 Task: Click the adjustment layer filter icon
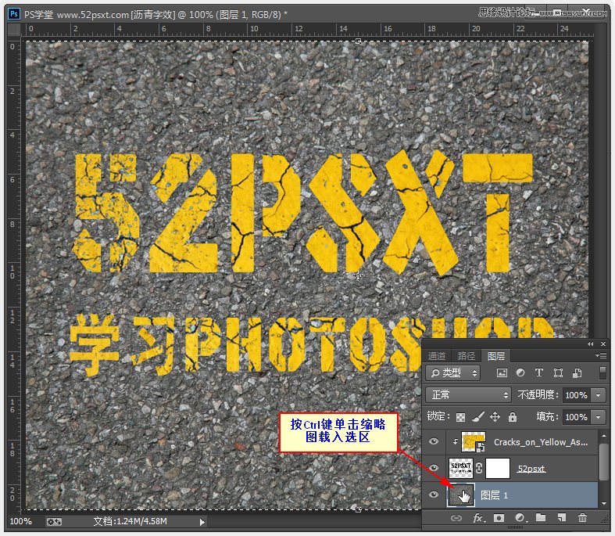520,372
